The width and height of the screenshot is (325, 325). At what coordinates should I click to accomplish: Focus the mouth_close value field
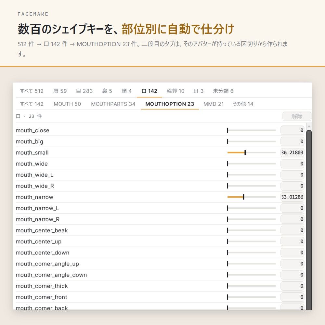pyautogui.click(x=292, y=130)
